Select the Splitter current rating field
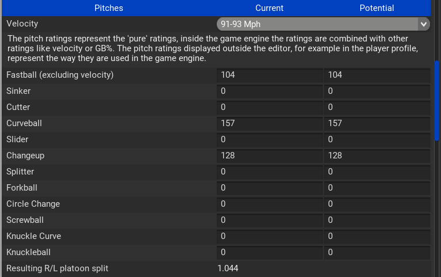This screenshot has width=441, height=277. (270, 172)
